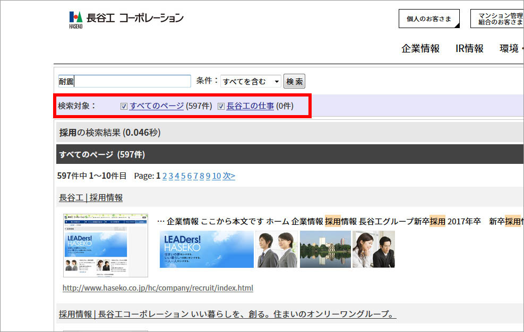
Task: Click the 検索 button
Action: point(295,81)
